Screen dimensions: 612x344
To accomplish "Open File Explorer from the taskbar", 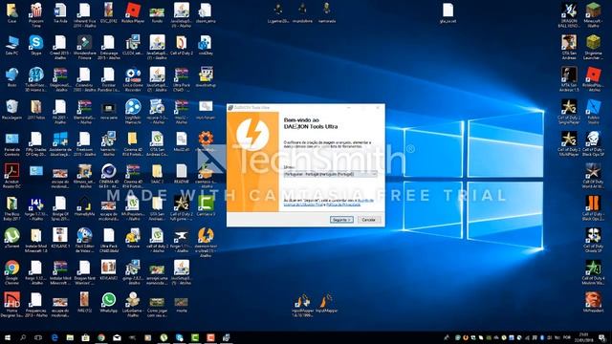I will (x=70, y=337).
